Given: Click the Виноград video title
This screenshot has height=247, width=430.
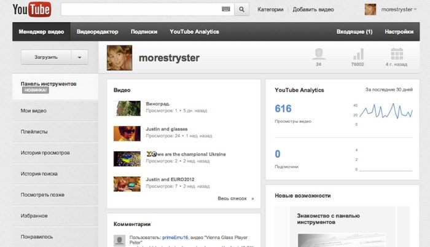Looking at the screenshot, I should (x=158, y=104).
